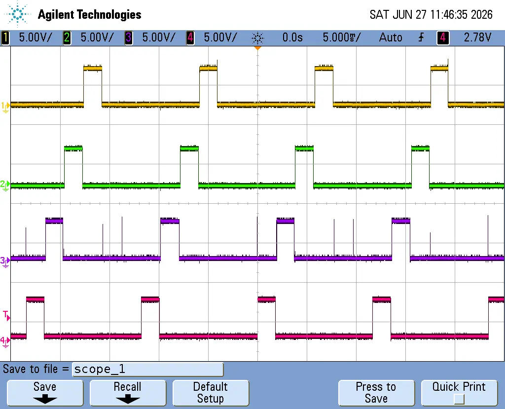Click channel 2 ground level marker
This screenshot has width=505, height=409.
[5, 186]
